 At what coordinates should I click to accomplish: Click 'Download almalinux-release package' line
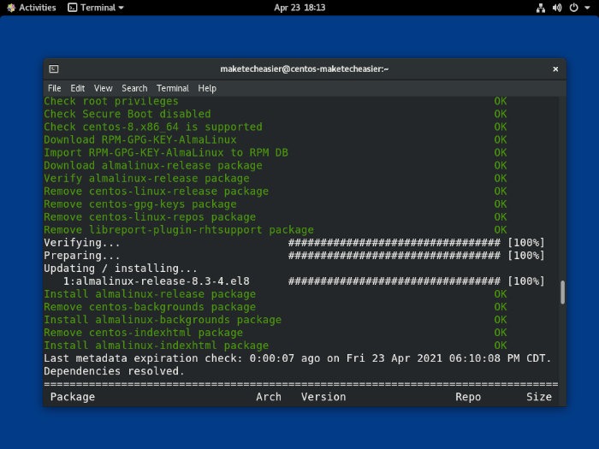pyautogui.click(x=153, y=166)
